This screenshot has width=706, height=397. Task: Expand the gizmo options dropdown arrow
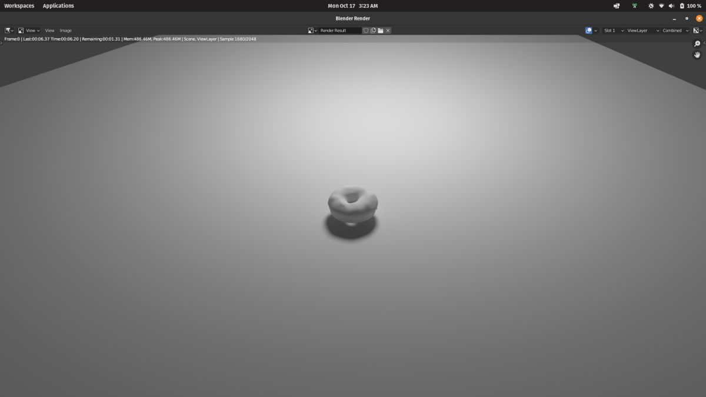tap(596, 31)
